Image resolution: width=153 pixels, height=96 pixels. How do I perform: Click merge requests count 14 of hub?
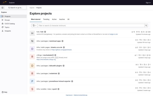tap(143, 32)
